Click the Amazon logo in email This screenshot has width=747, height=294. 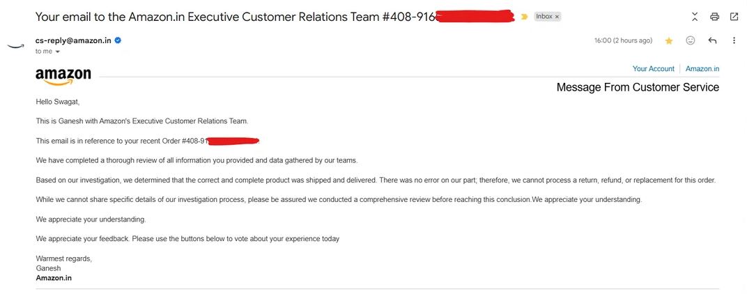(63, 75)
